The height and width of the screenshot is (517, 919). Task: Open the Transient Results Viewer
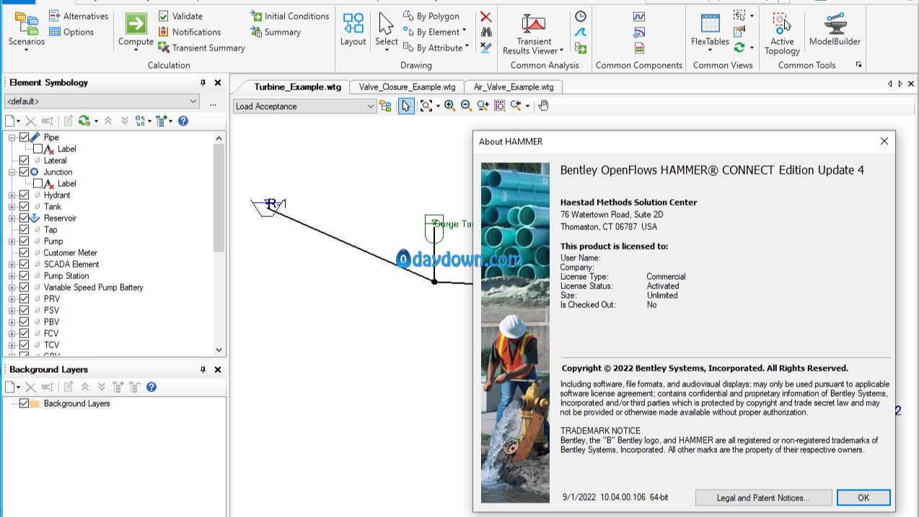(x=534, y=33)
